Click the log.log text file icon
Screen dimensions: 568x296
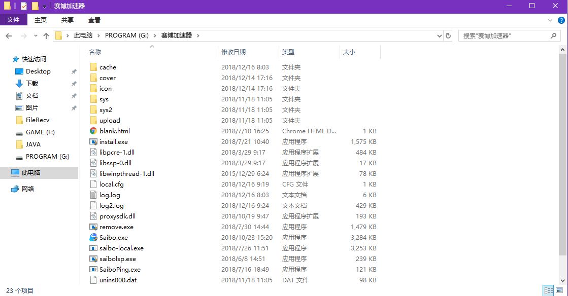[x=93, y=195]
